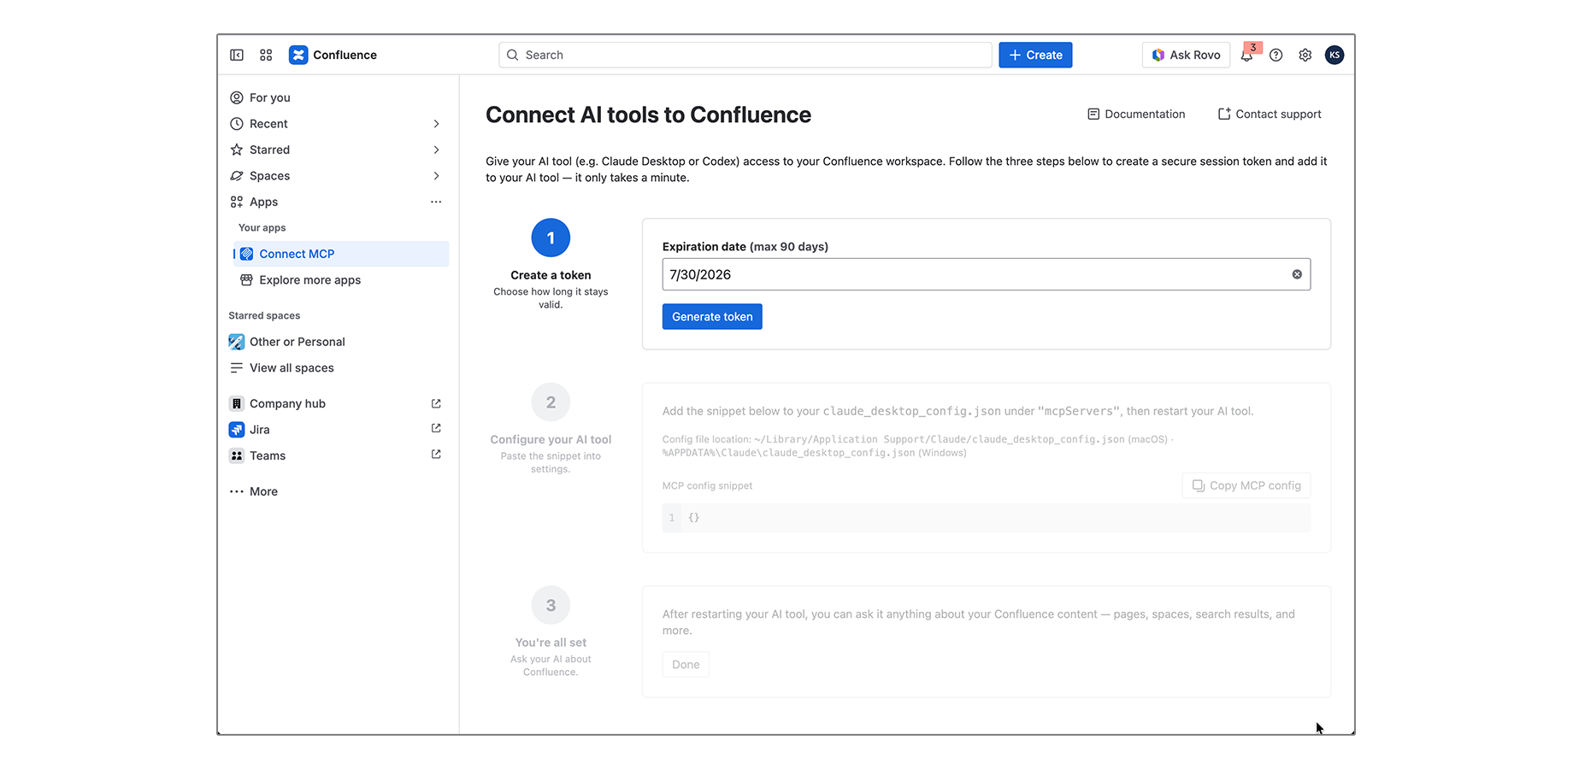Click the Done button
This screenshot has height=769, width=1573.
point(686,665)
